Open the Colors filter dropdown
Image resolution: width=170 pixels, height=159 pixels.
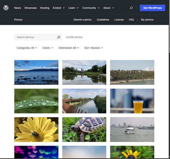tap(48, 48)
